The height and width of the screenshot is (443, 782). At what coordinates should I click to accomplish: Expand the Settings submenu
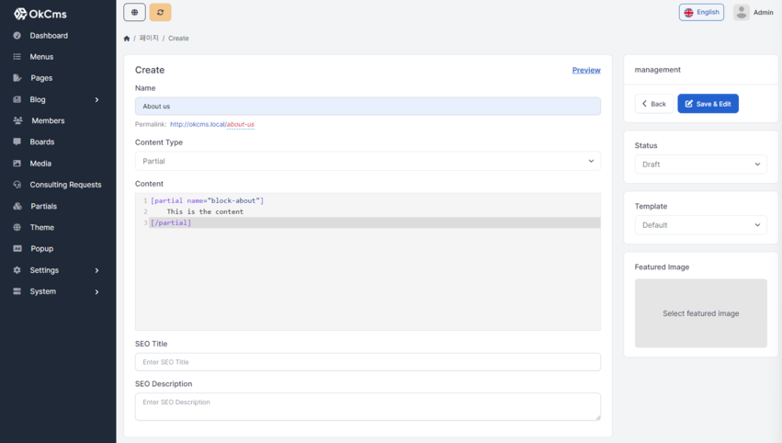[x=96, y=270]
